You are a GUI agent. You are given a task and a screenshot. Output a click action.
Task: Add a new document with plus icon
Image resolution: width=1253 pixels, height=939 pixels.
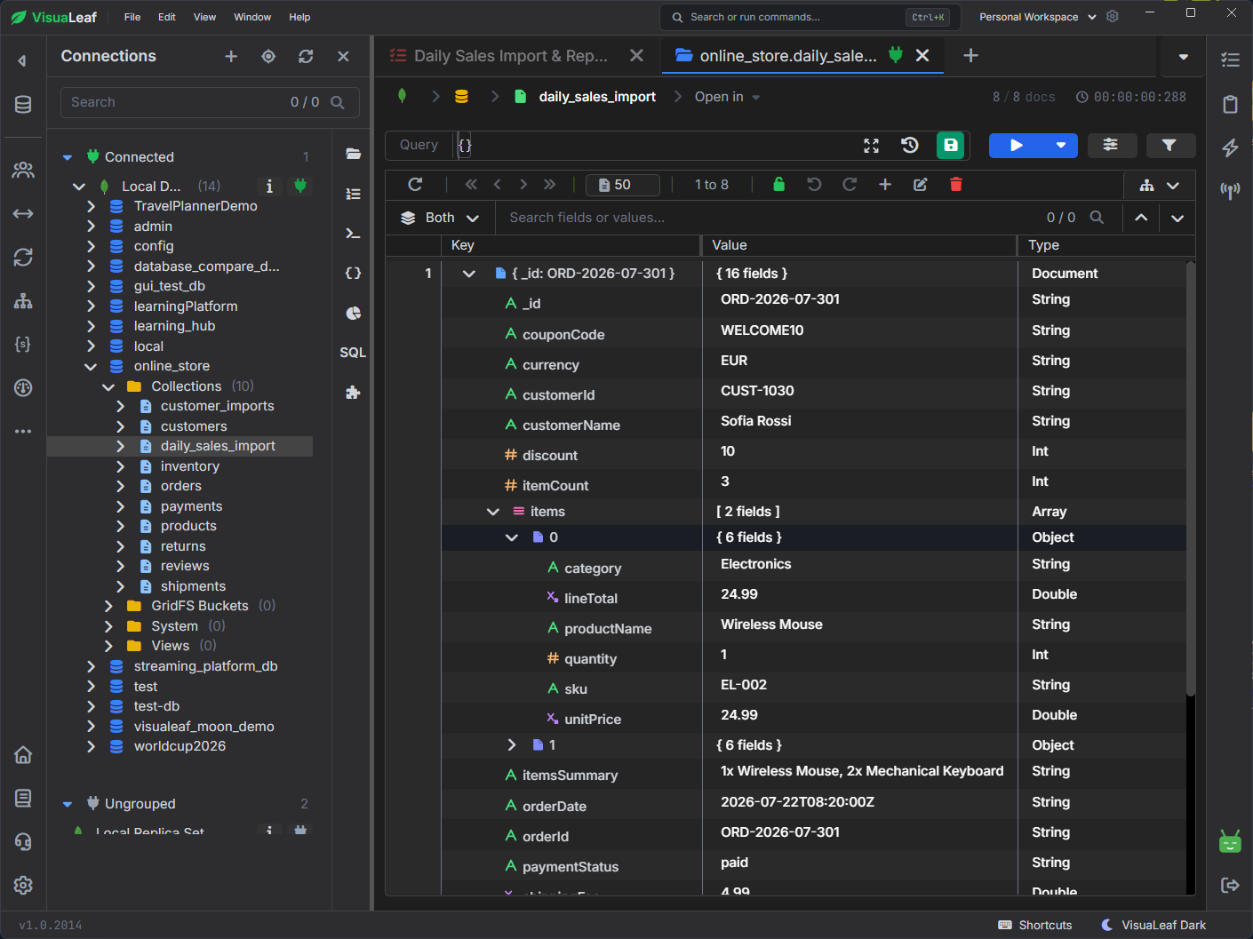point(885,184)
